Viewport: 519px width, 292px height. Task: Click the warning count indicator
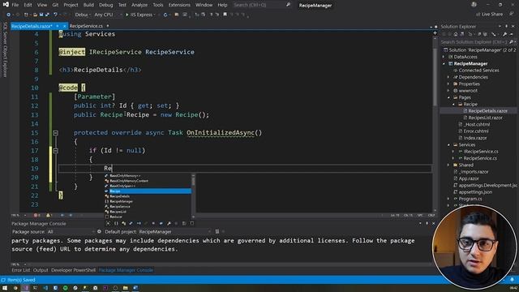click(49, 215)
